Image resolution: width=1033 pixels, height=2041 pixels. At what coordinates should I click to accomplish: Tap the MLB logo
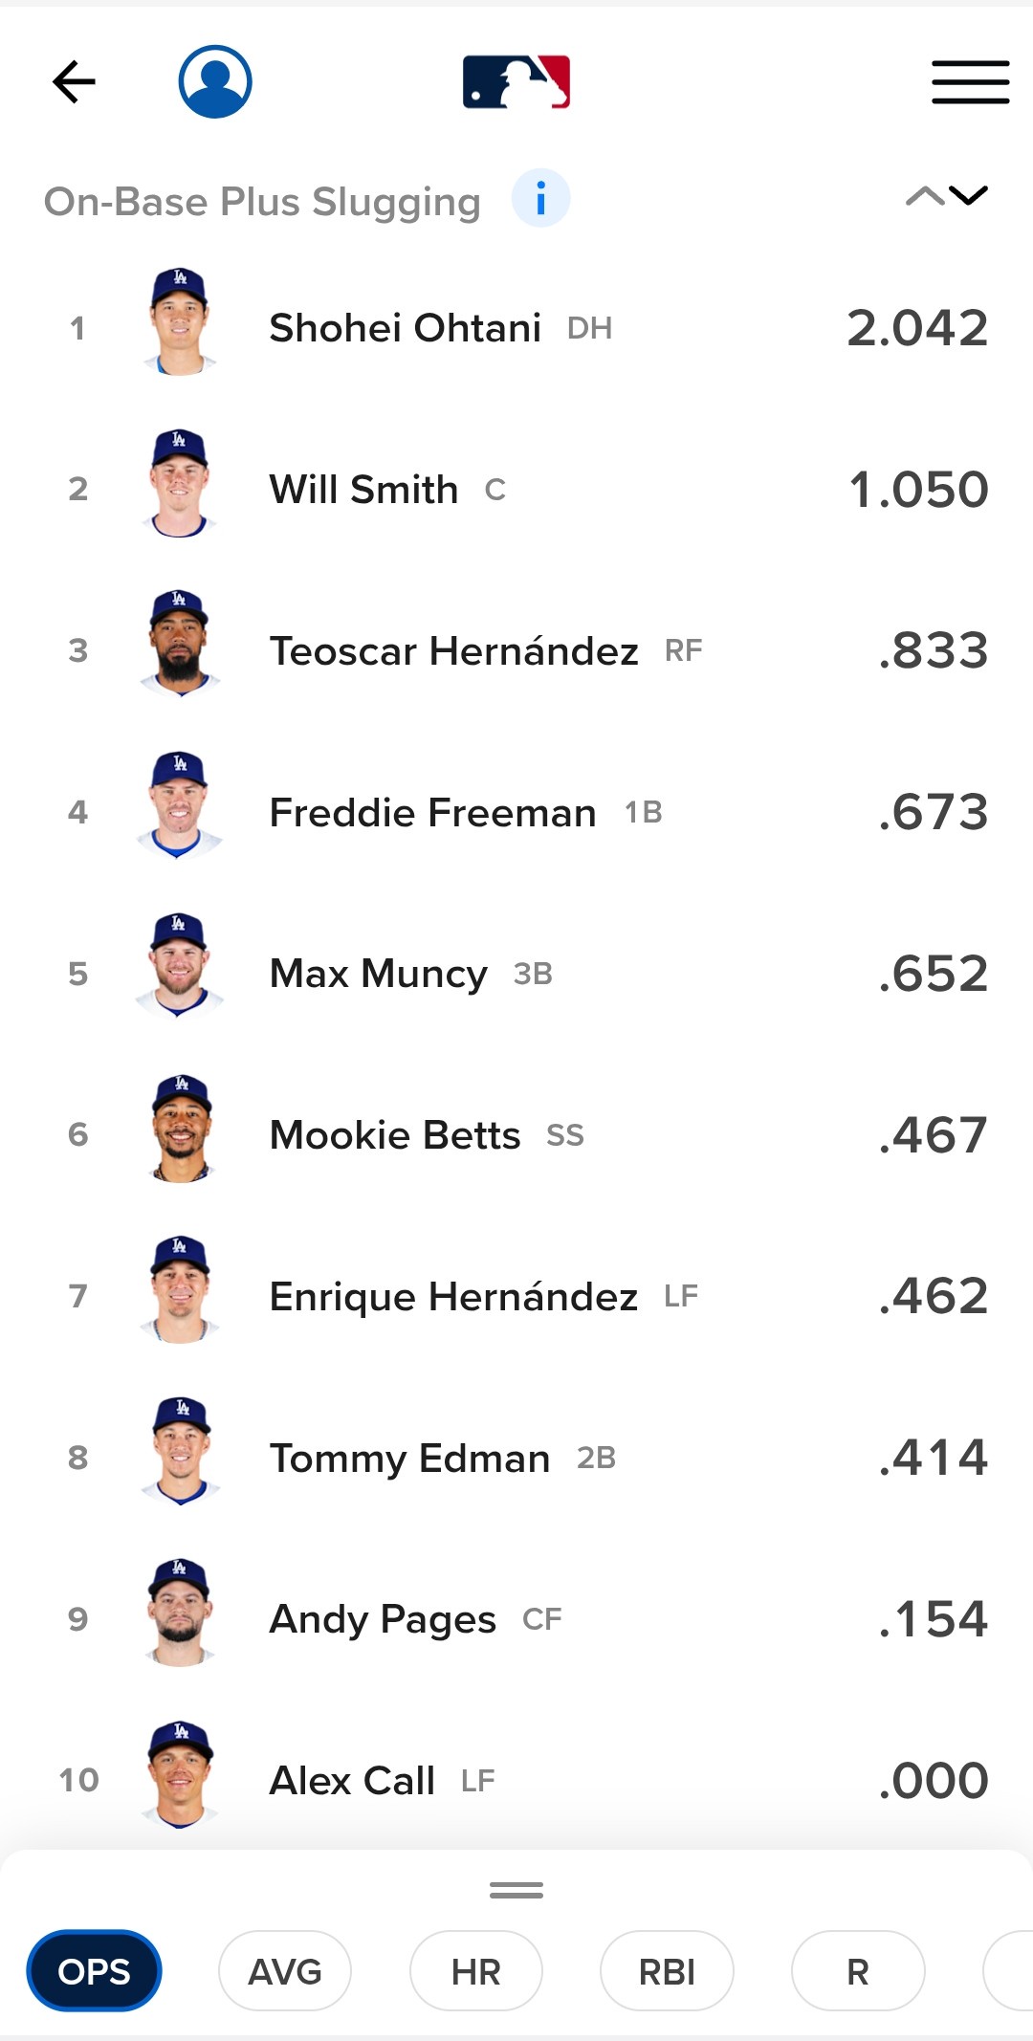coord(516,82)
